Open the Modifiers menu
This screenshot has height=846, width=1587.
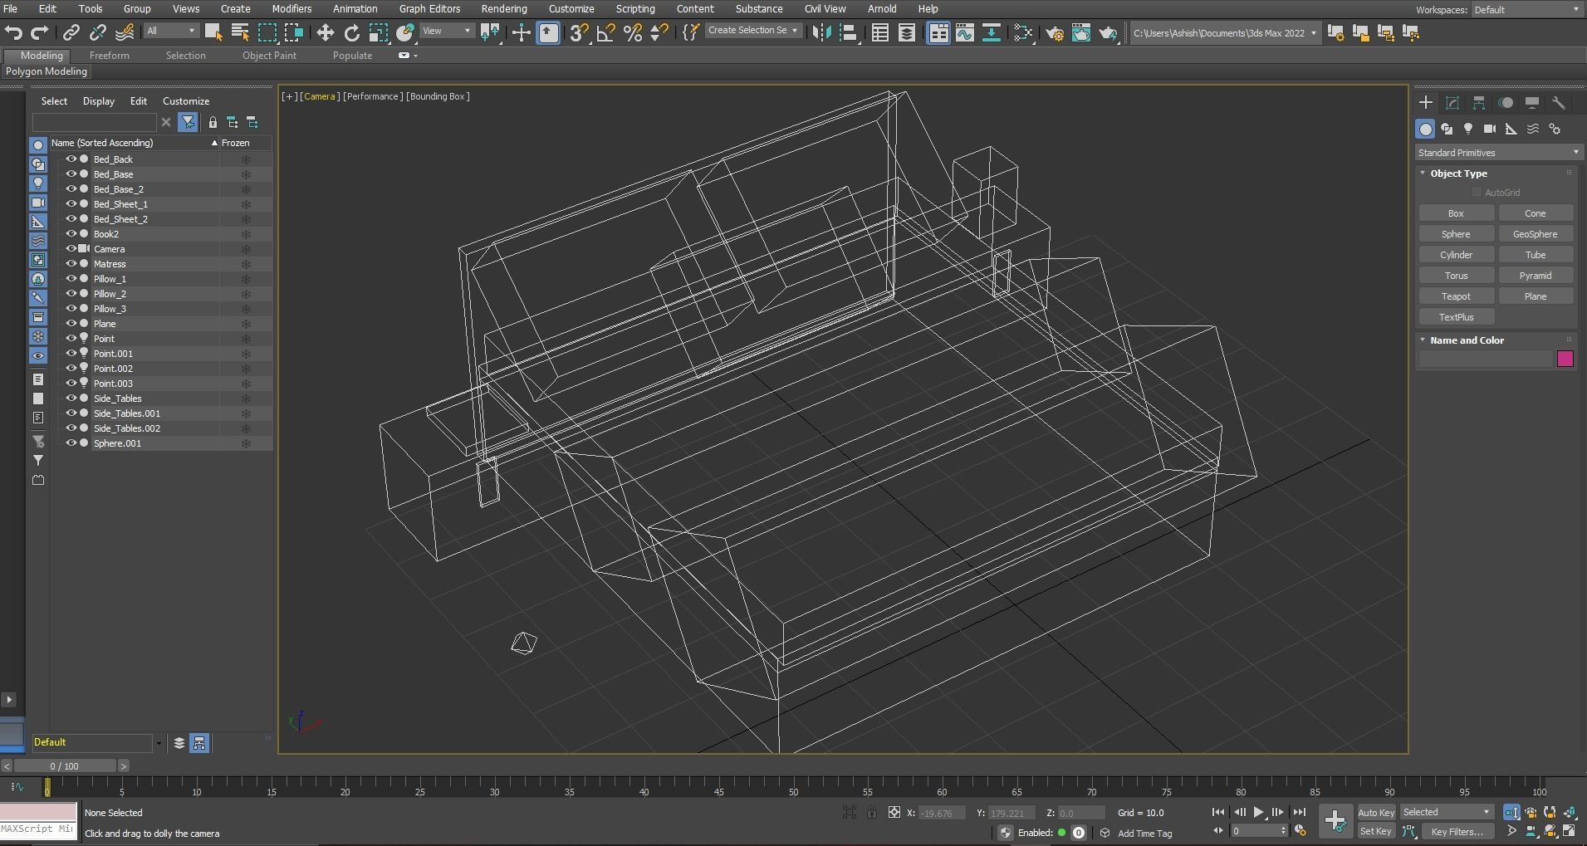click(291, 8)
